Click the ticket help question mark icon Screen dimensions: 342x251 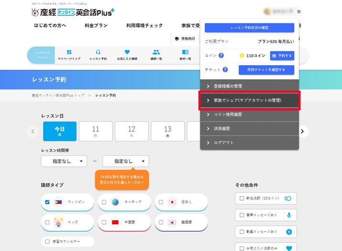[225, 70]
